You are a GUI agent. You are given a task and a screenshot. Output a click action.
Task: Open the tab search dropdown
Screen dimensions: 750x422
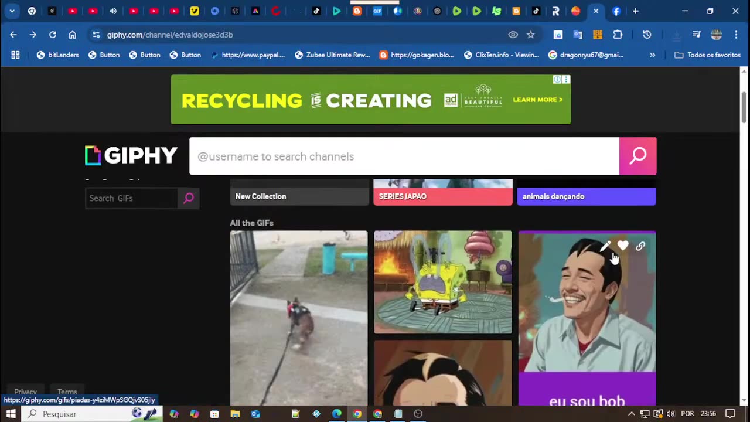12,11
